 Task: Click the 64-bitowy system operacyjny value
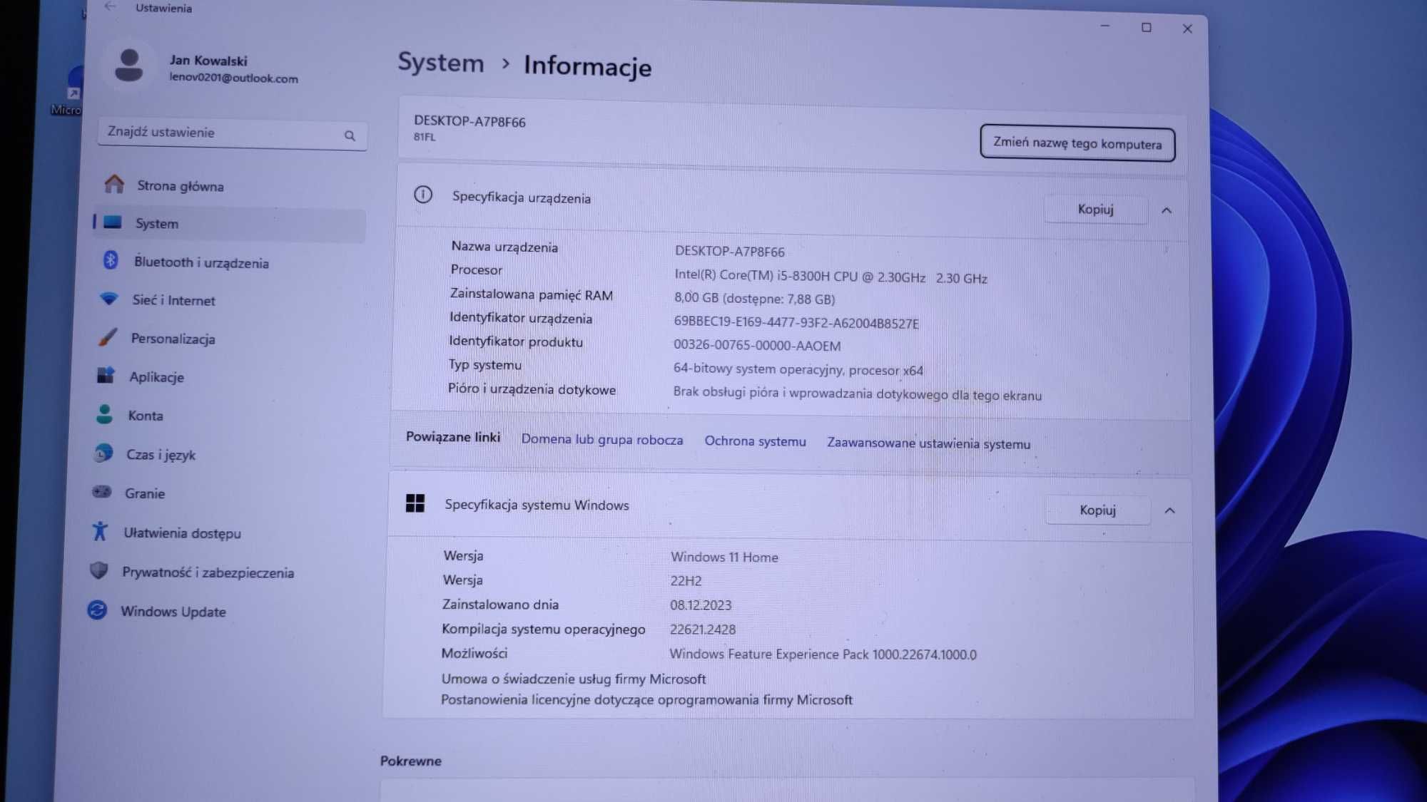(x=798, y=370)
